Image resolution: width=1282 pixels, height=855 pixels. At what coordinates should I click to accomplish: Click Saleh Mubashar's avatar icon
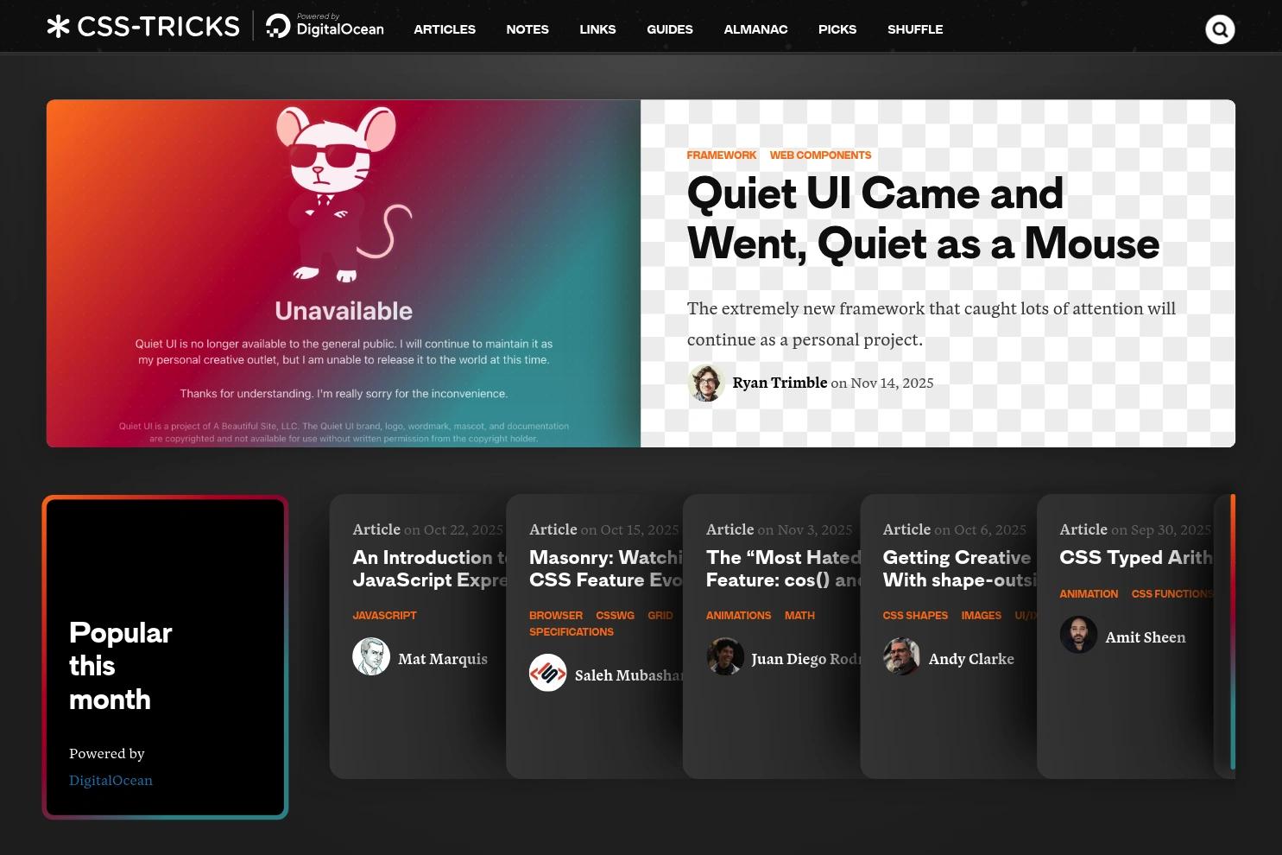pos(547,674)
